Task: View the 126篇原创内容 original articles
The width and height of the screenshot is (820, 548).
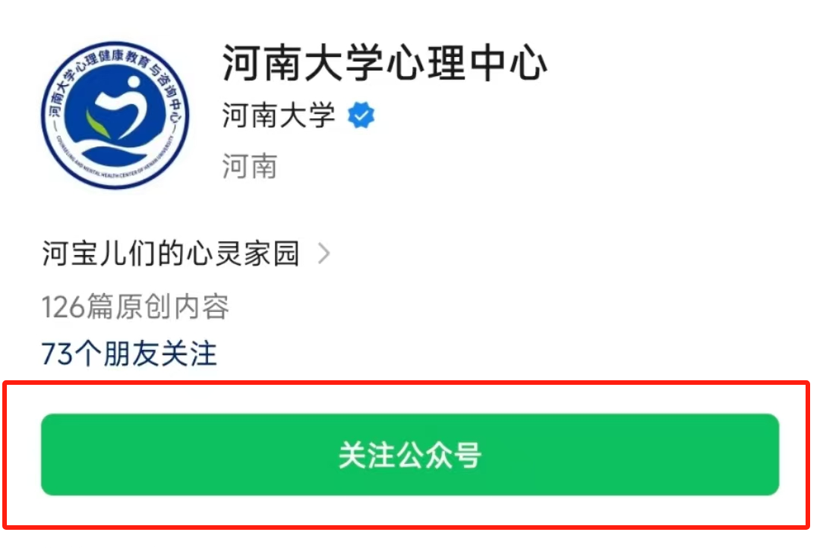Action: (x=135, y=307)
